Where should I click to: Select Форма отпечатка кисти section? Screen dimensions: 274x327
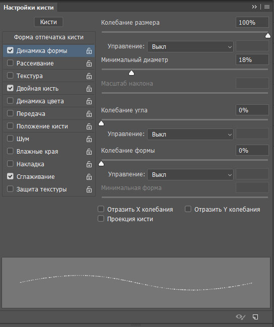[x=49, y=37]
